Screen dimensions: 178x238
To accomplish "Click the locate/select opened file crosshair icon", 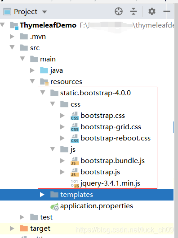I will click(119, 11).
